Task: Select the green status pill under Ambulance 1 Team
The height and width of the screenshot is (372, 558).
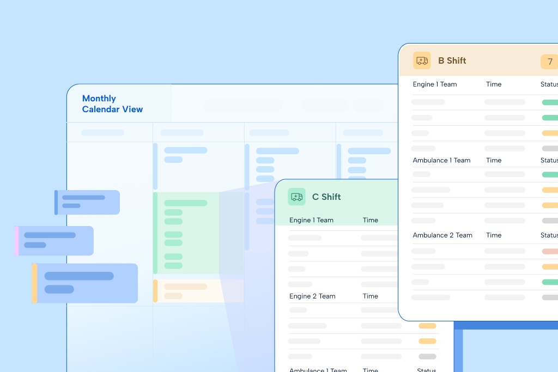Action: click(x=550, y=174)
